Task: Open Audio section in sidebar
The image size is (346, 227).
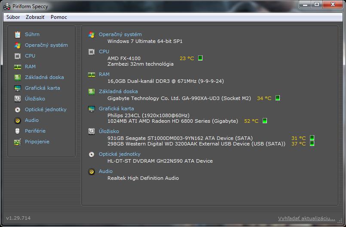Action: coord(32,120)
